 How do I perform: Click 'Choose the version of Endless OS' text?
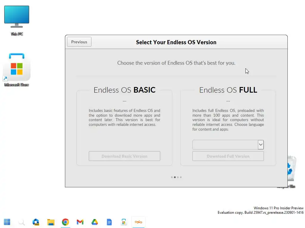click(x=176, y=63)
